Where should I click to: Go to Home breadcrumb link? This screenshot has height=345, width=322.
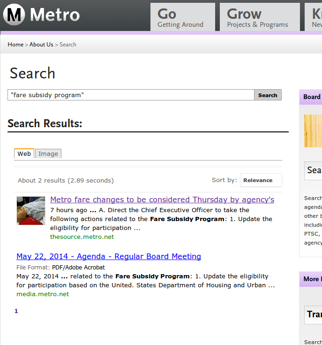[15, 45]
